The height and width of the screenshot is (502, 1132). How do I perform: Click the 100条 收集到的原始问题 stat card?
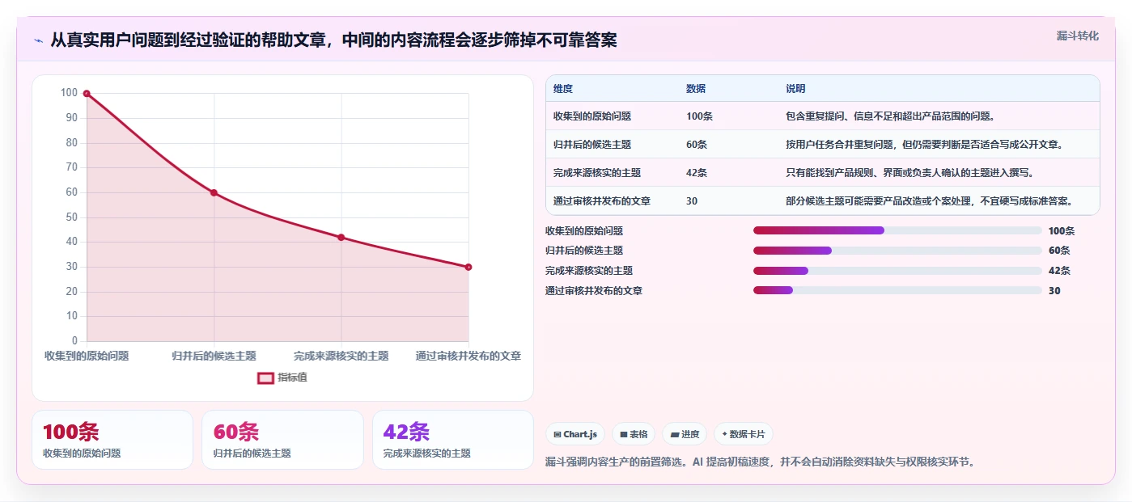coord(112,440)
